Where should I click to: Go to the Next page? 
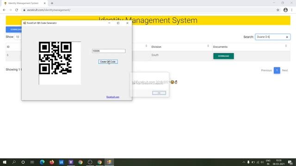(285, 71)
